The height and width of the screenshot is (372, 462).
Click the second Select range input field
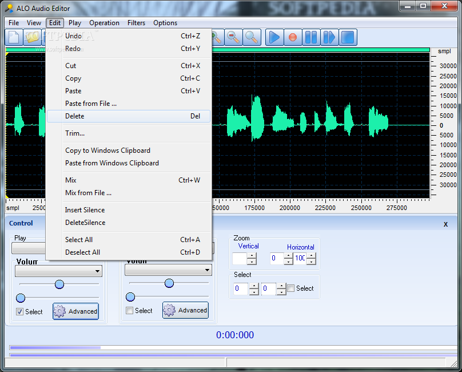[268, 288]
